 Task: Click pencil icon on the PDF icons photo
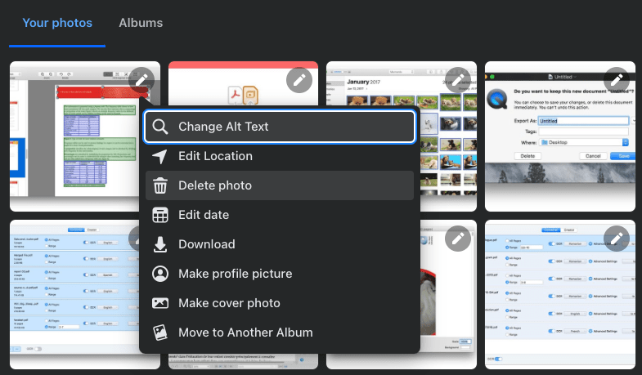tap(300, 80)
